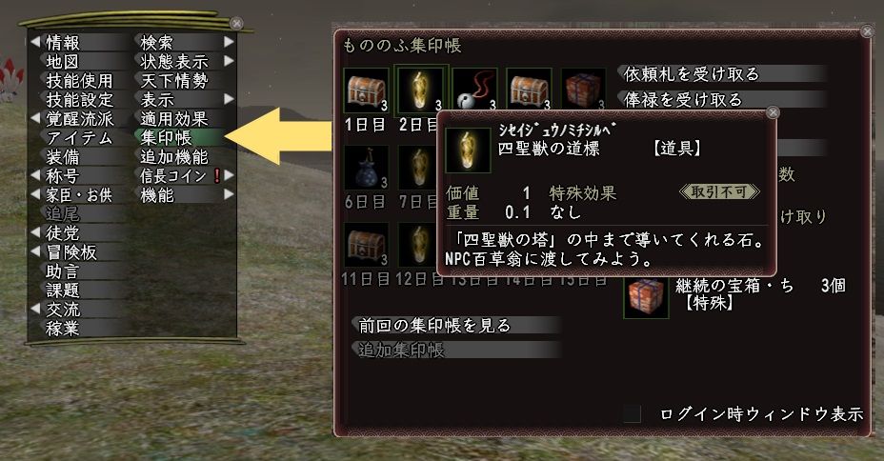
Task: Click the 継続の宝箱・ち reward box icon
Action: tap(646, 297)
